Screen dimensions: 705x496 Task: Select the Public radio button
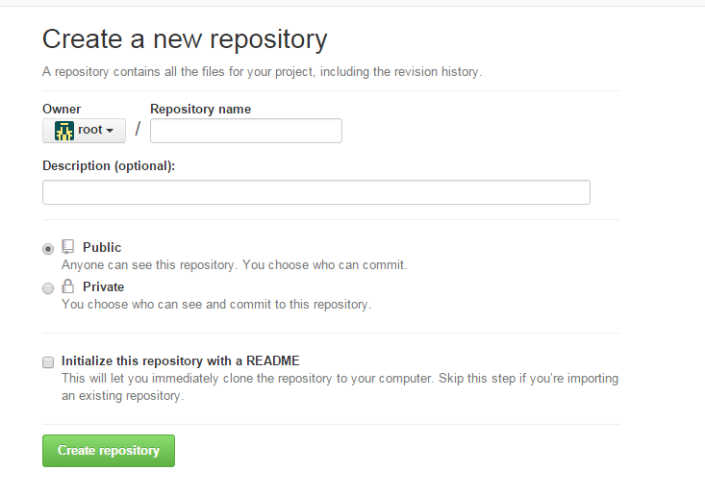click(48, 249)
